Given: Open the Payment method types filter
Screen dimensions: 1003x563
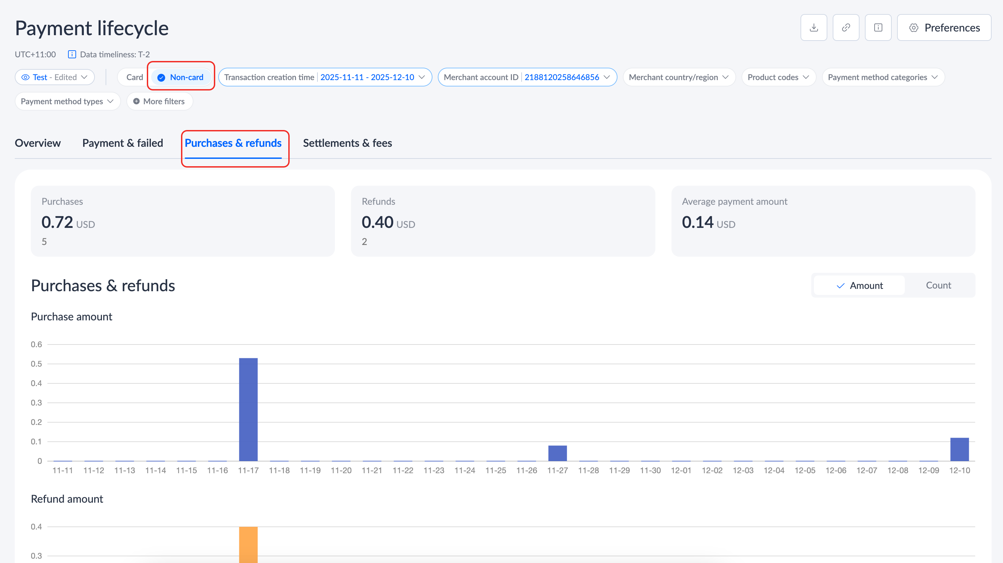Looking at the screenshot, I should (67, 102).
